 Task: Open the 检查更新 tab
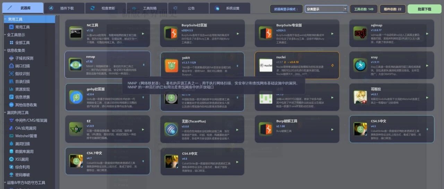point(105,8)
